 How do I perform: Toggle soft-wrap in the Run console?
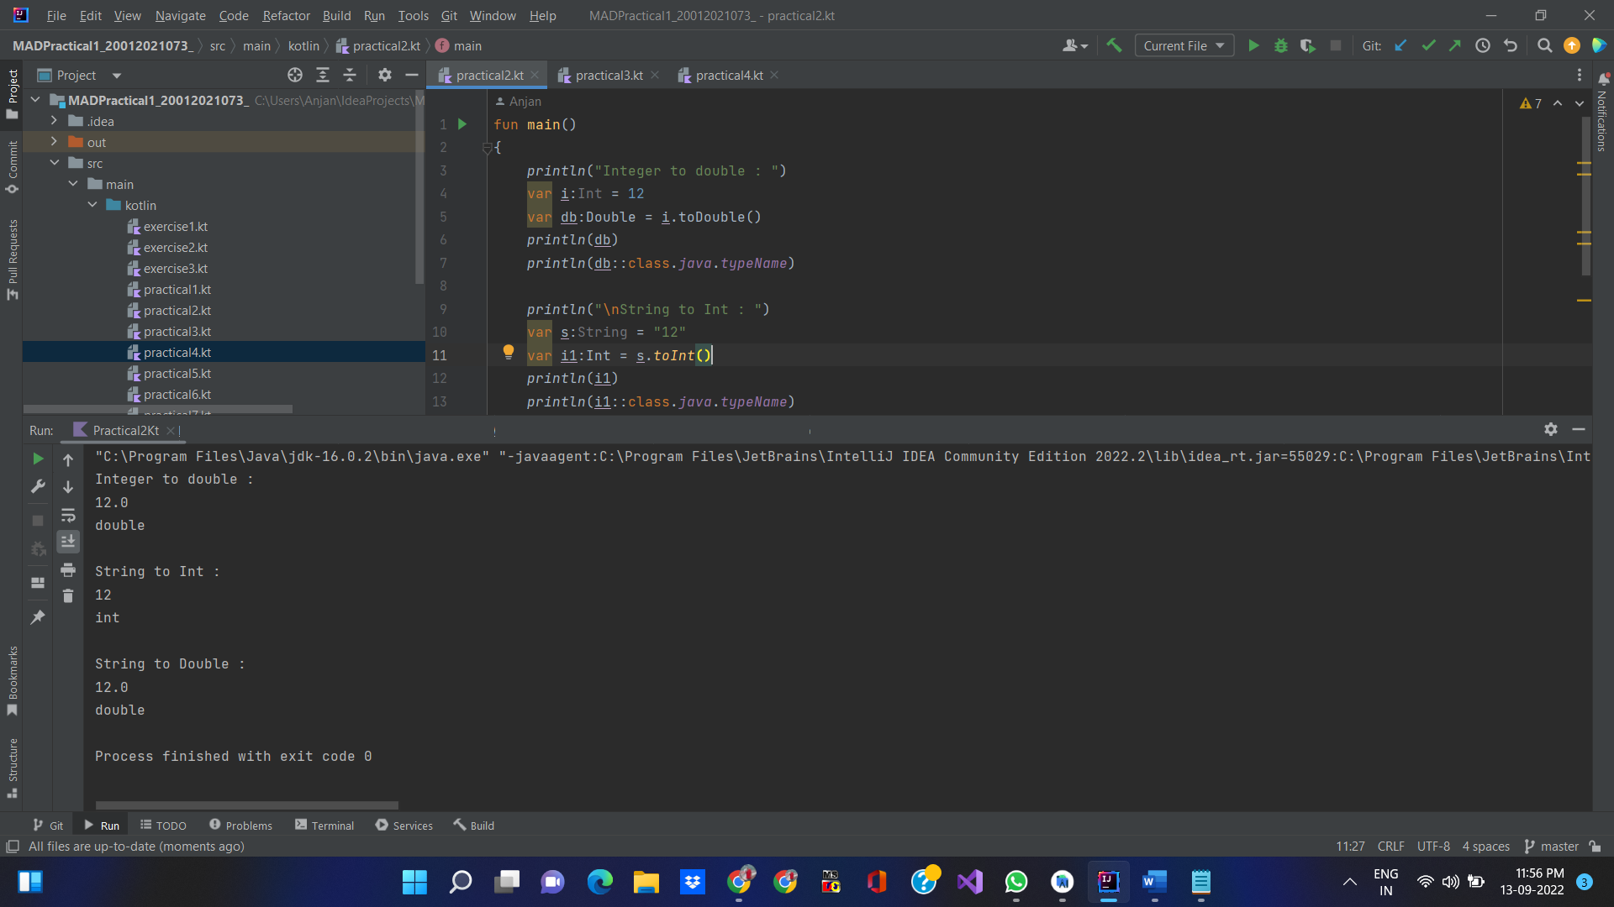(x=68, y=516)
